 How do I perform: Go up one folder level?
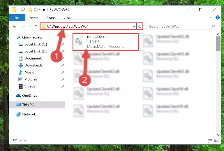click(x=36, y=26)
